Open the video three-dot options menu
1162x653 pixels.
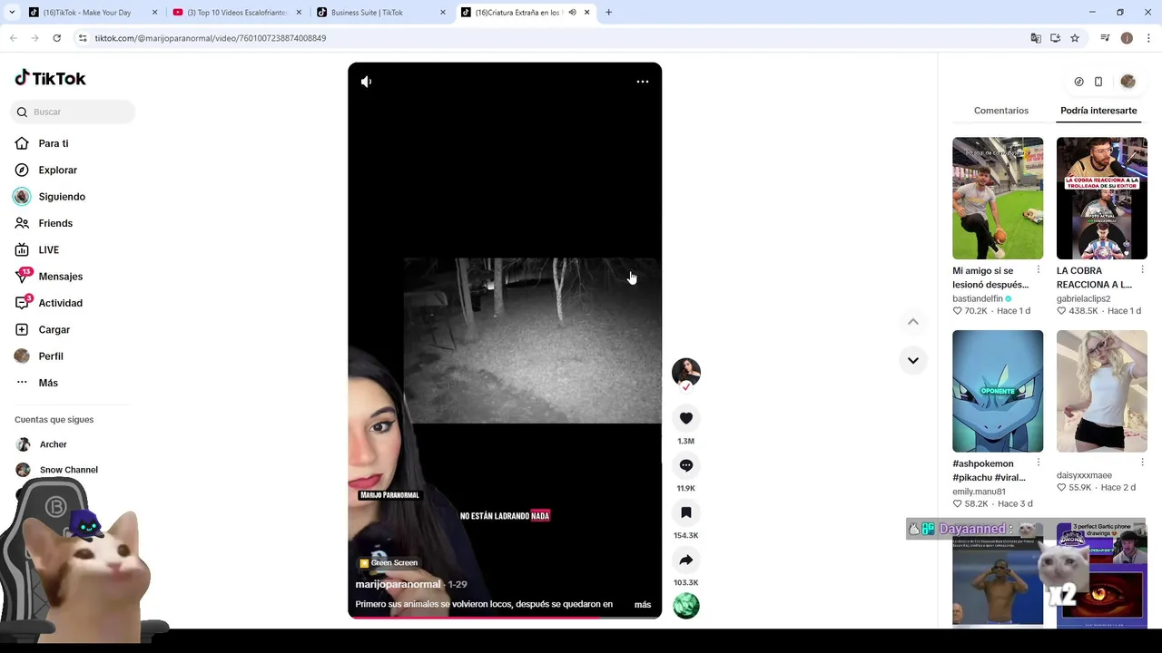[x=642, y=82]
